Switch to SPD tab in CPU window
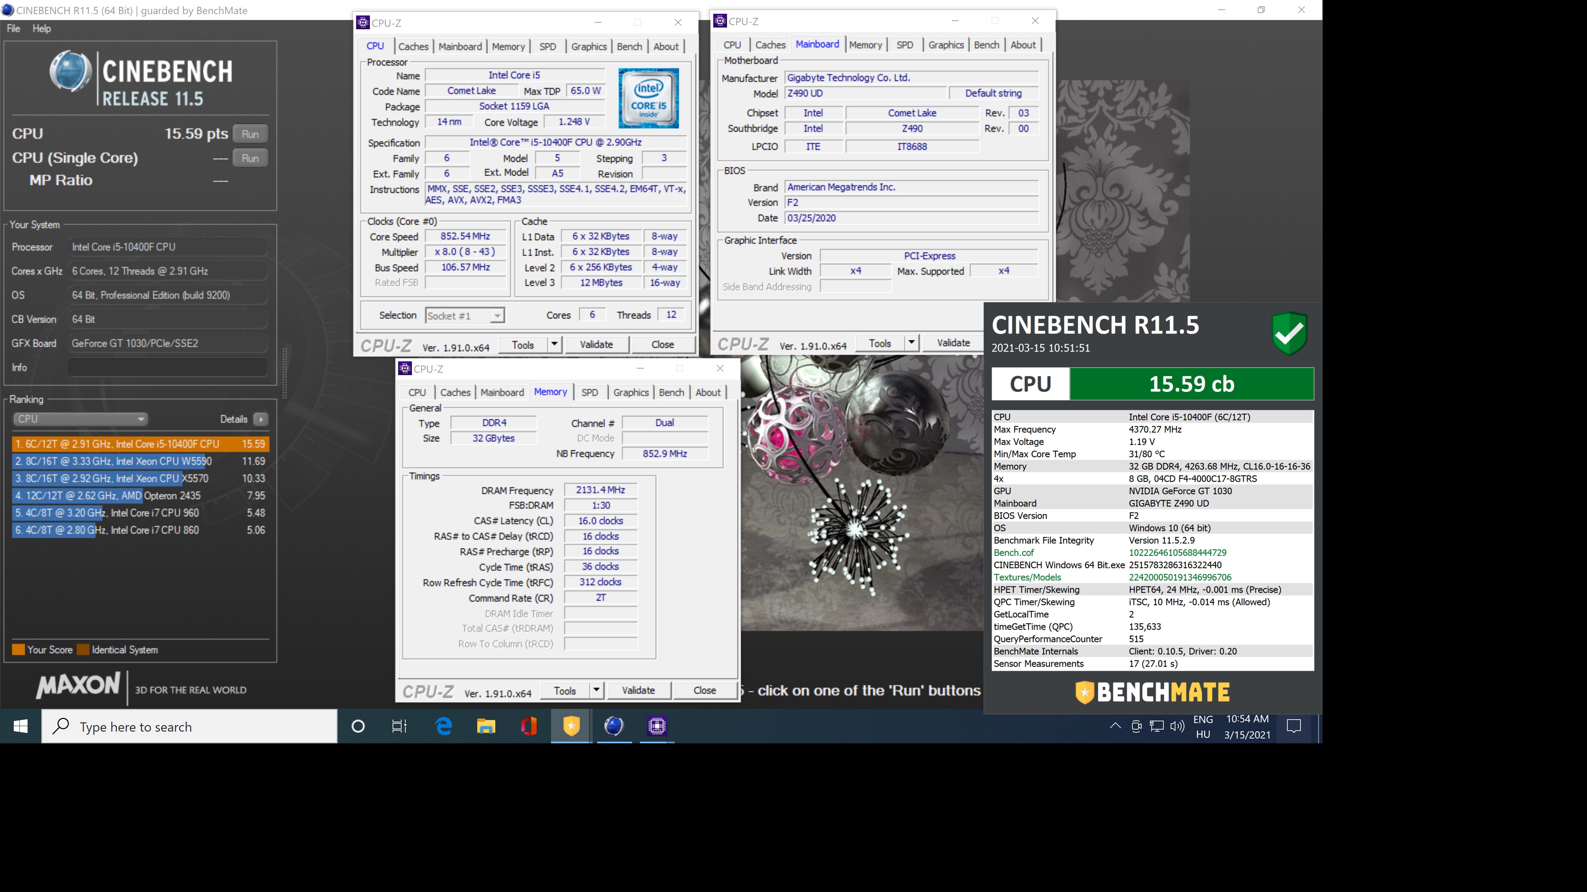The image size is (1587, 892). 548,46
